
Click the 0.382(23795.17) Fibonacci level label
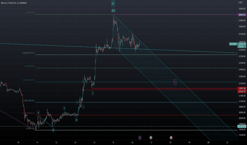(x=28, y=53)
